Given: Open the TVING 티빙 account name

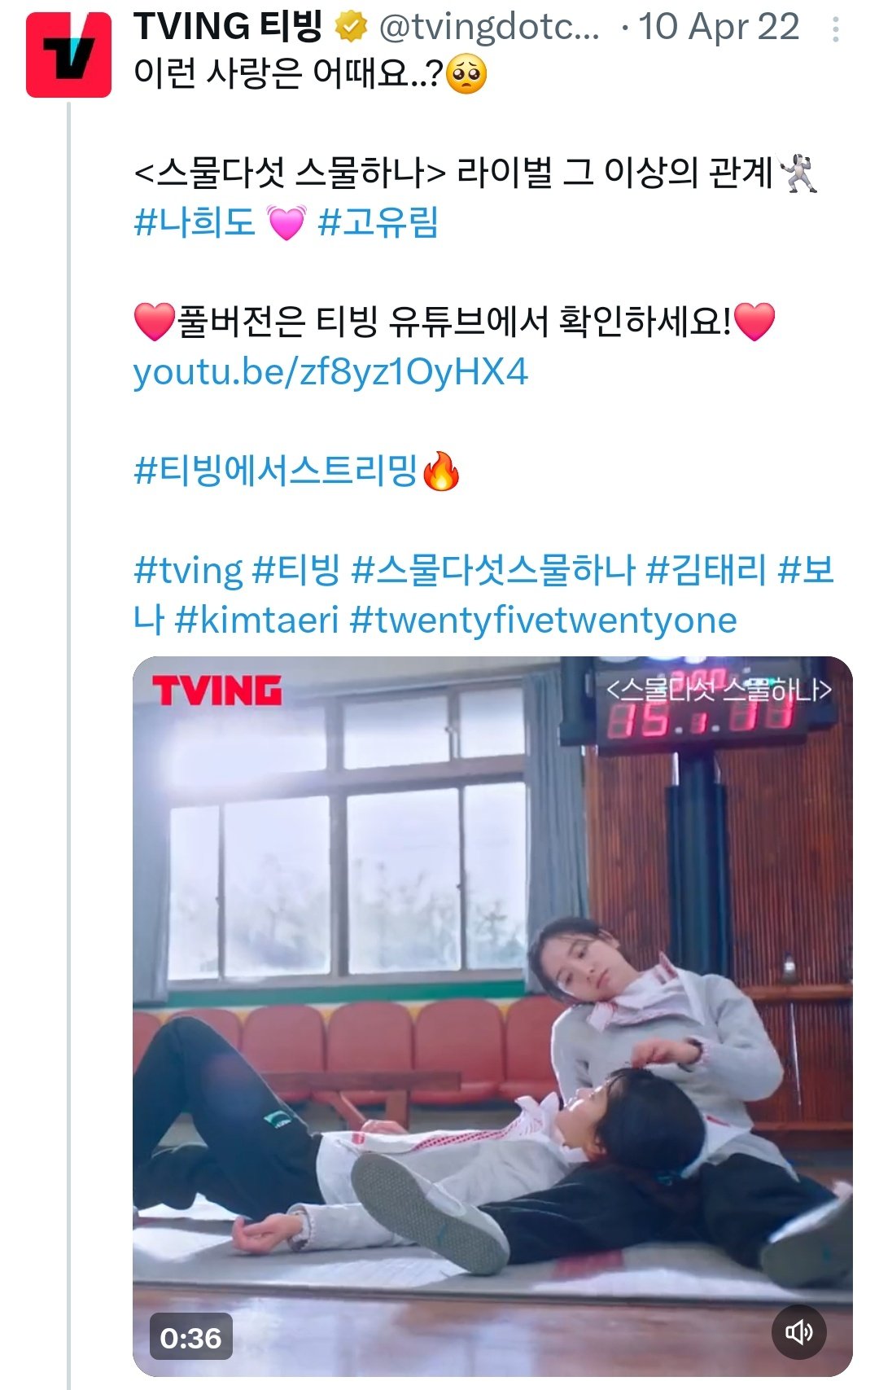Looking at the screenshot, I should [229, 27].
